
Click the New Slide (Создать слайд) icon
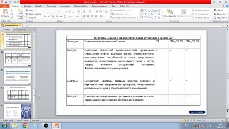point(21,12)
